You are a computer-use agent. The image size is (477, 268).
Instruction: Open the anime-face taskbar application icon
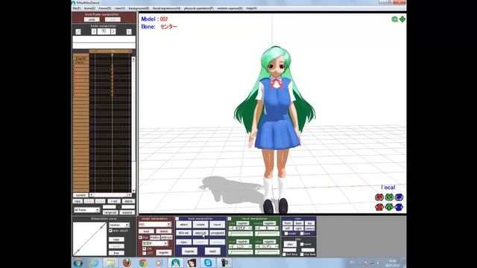192,263
